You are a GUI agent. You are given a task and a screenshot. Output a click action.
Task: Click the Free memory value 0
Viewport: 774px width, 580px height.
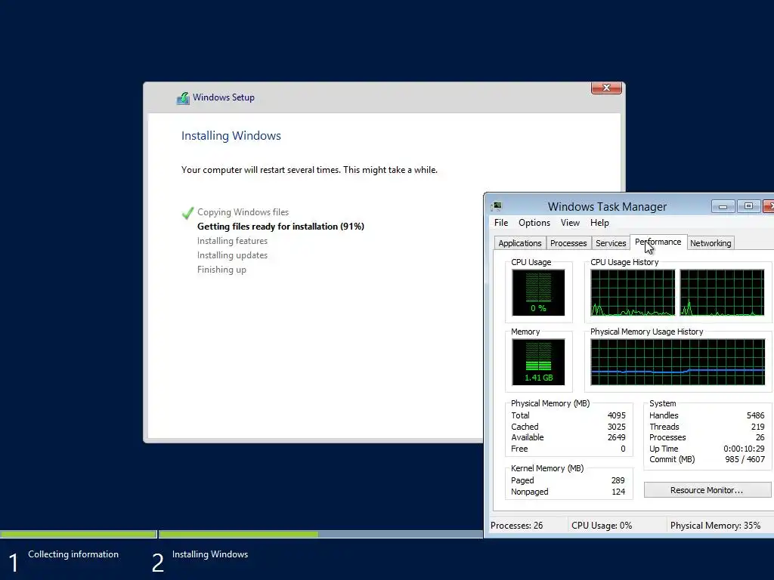coord(623,449)
